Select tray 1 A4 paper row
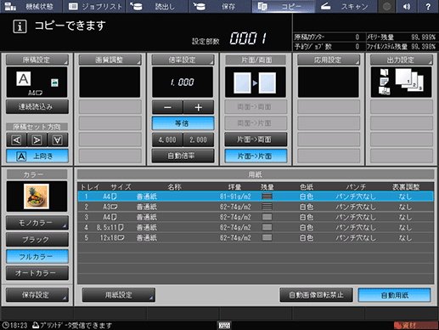 (x=256, y=196)
